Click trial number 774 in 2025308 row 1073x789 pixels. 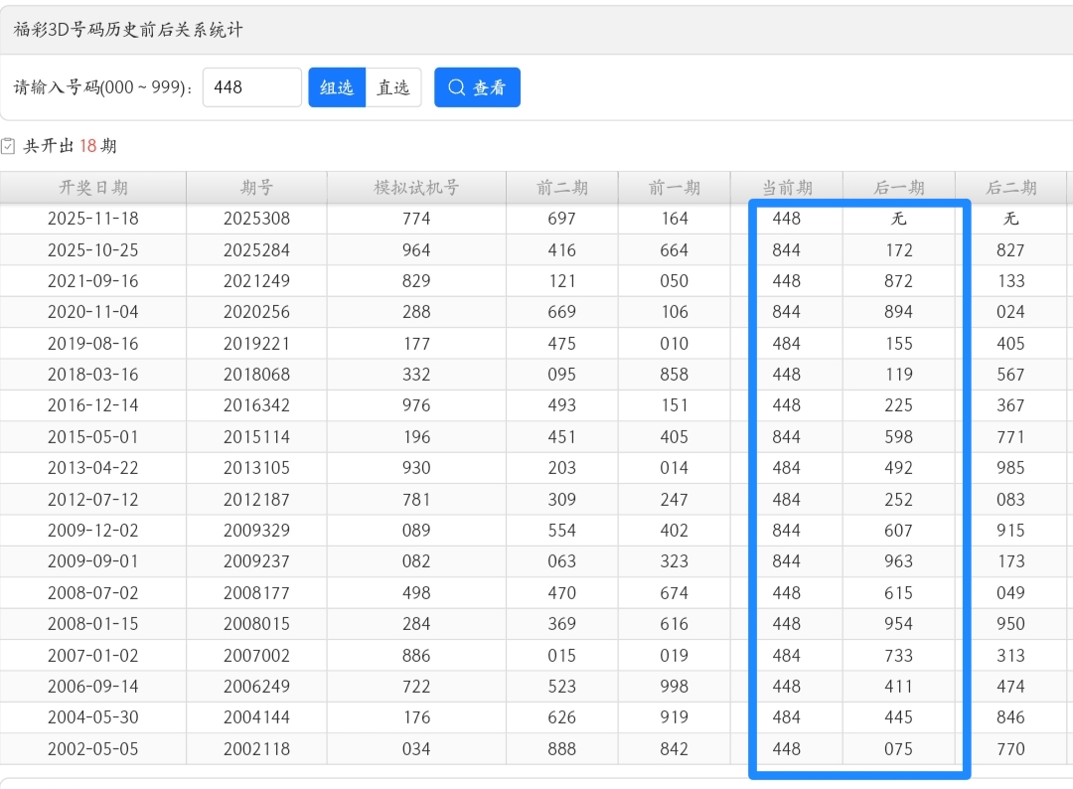click(x=416, y=219)
